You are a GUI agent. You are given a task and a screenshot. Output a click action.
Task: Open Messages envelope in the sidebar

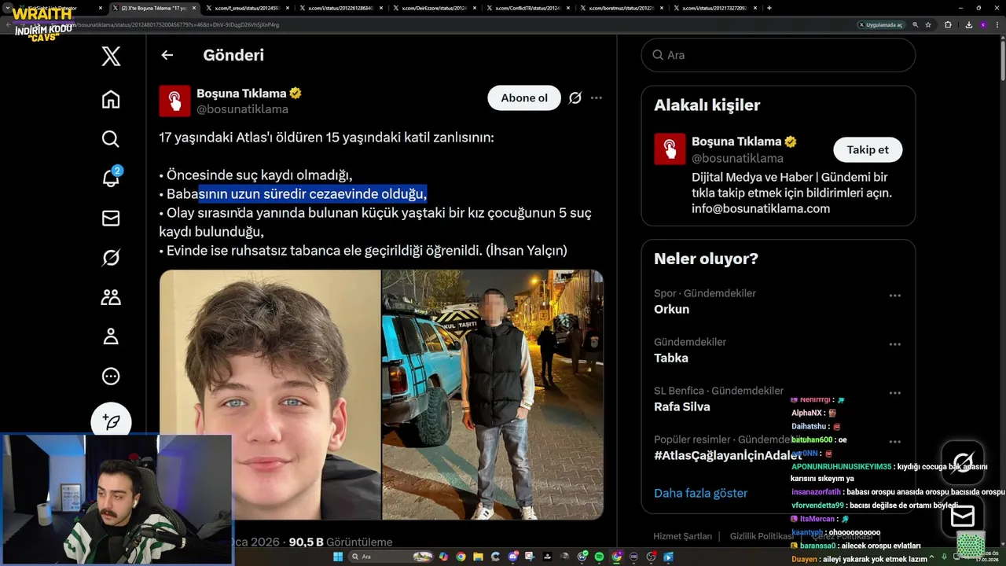point(111,219)
